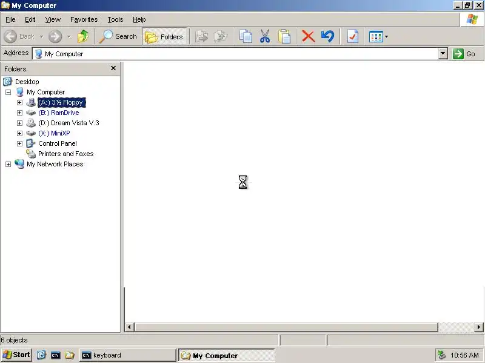
Task: Open the View menu
Action: [x=53, y=19]
